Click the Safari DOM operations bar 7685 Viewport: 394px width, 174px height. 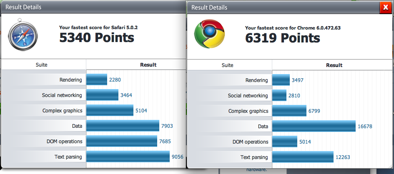coord(122,141)
